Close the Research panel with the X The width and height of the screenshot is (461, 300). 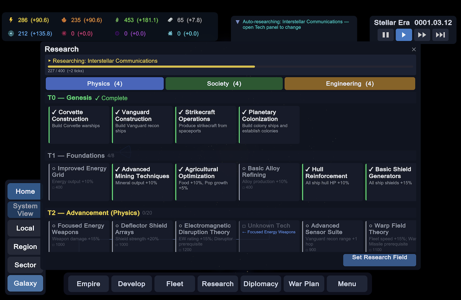coord(414,49)
